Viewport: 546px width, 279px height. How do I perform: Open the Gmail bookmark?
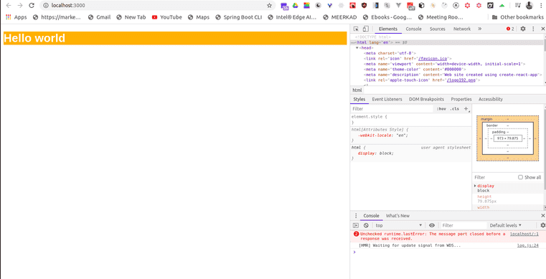[99, 17]
